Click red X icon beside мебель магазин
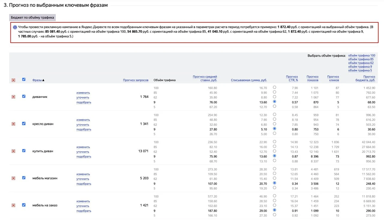Viewport: 384px width, 221px height. tap(13, 178)
